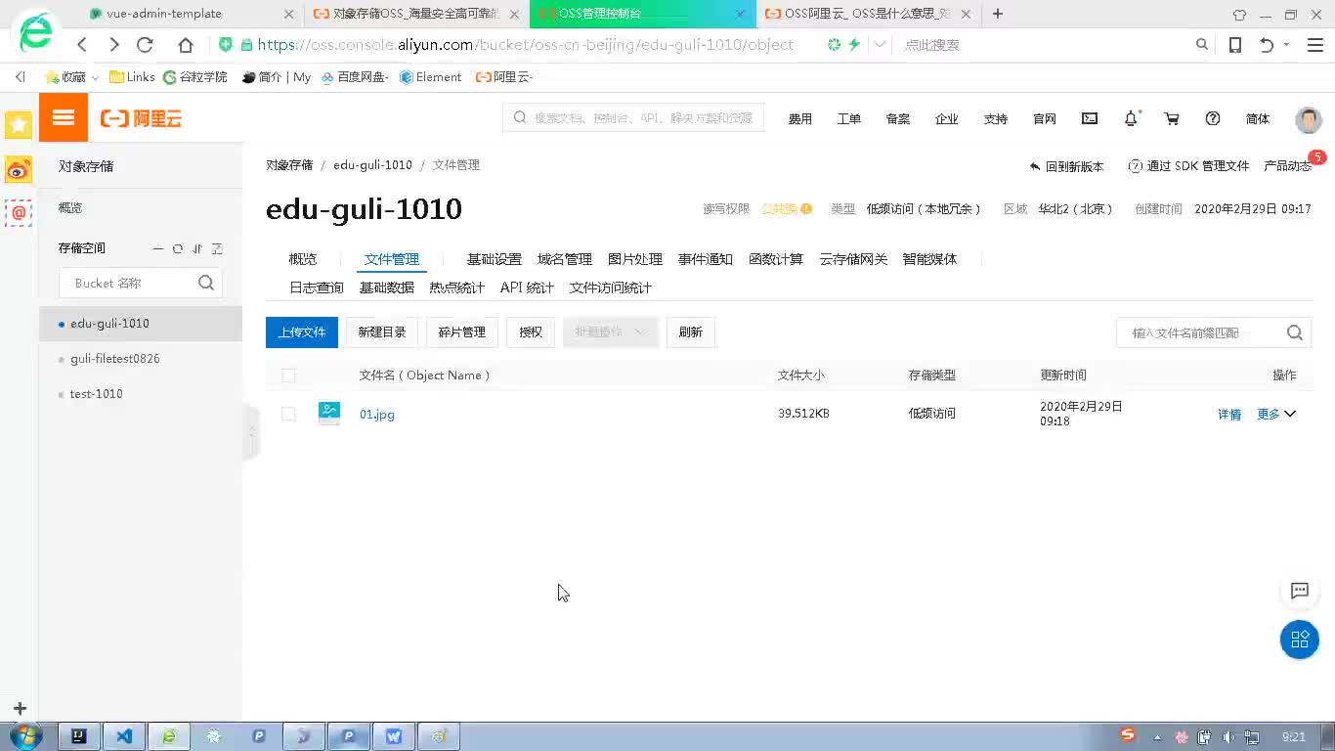Viewport: 1335px width, 751px height.
Task: Expand the 更多 dropdown for 01.jpg
Action: point(1276,415)
